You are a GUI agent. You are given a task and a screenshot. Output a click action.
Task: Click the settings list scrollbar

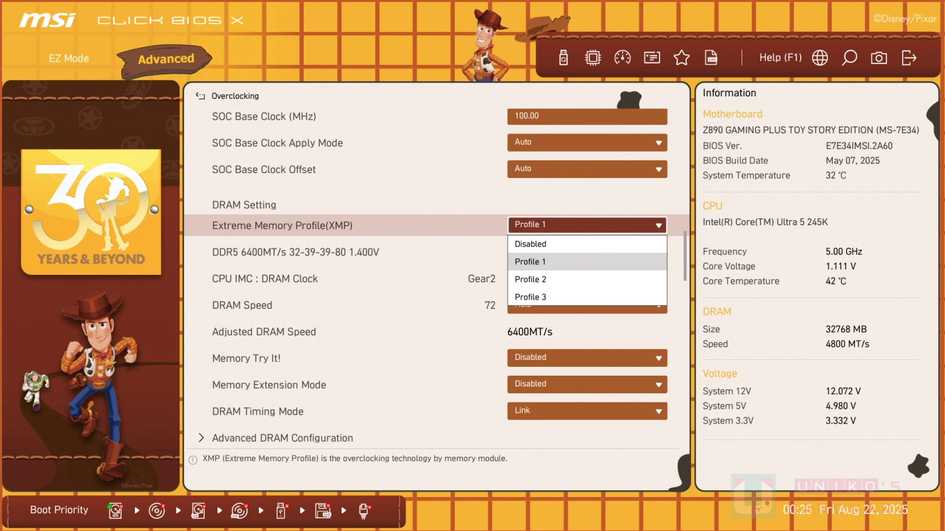coord(685,256)
